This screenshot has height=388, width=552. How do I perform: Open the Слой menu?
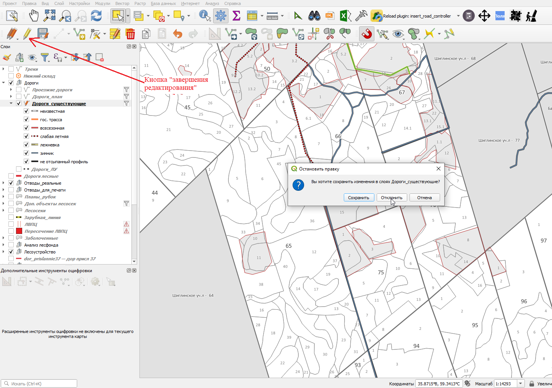pyautogui.click(x=59, y=3)
